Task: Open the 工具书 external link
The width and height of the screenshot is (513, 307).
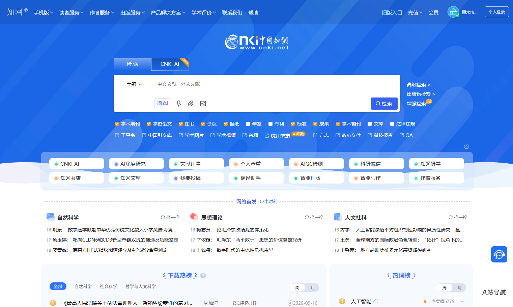Action: click(x=125, y=135)
